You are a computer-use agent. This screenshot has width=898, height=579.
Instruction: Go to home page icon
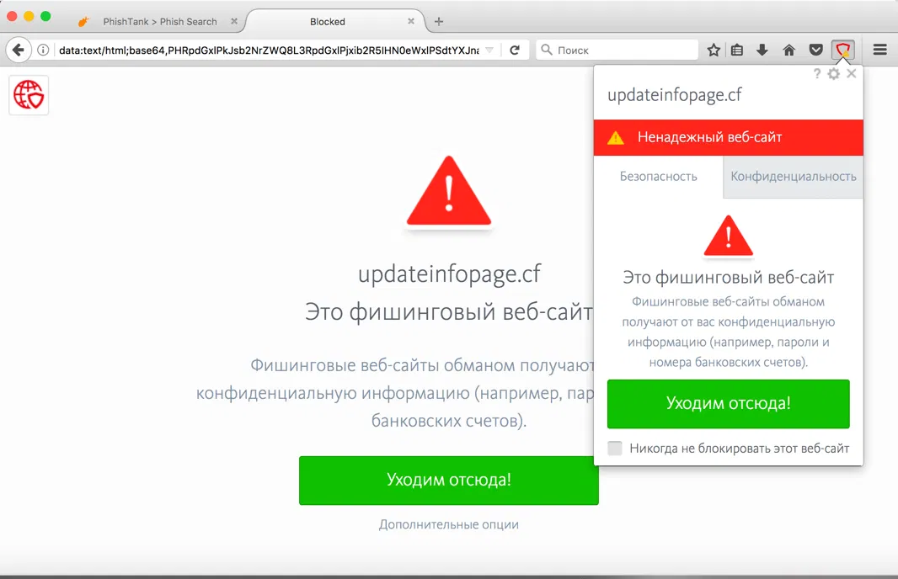[x=788, y=50]
